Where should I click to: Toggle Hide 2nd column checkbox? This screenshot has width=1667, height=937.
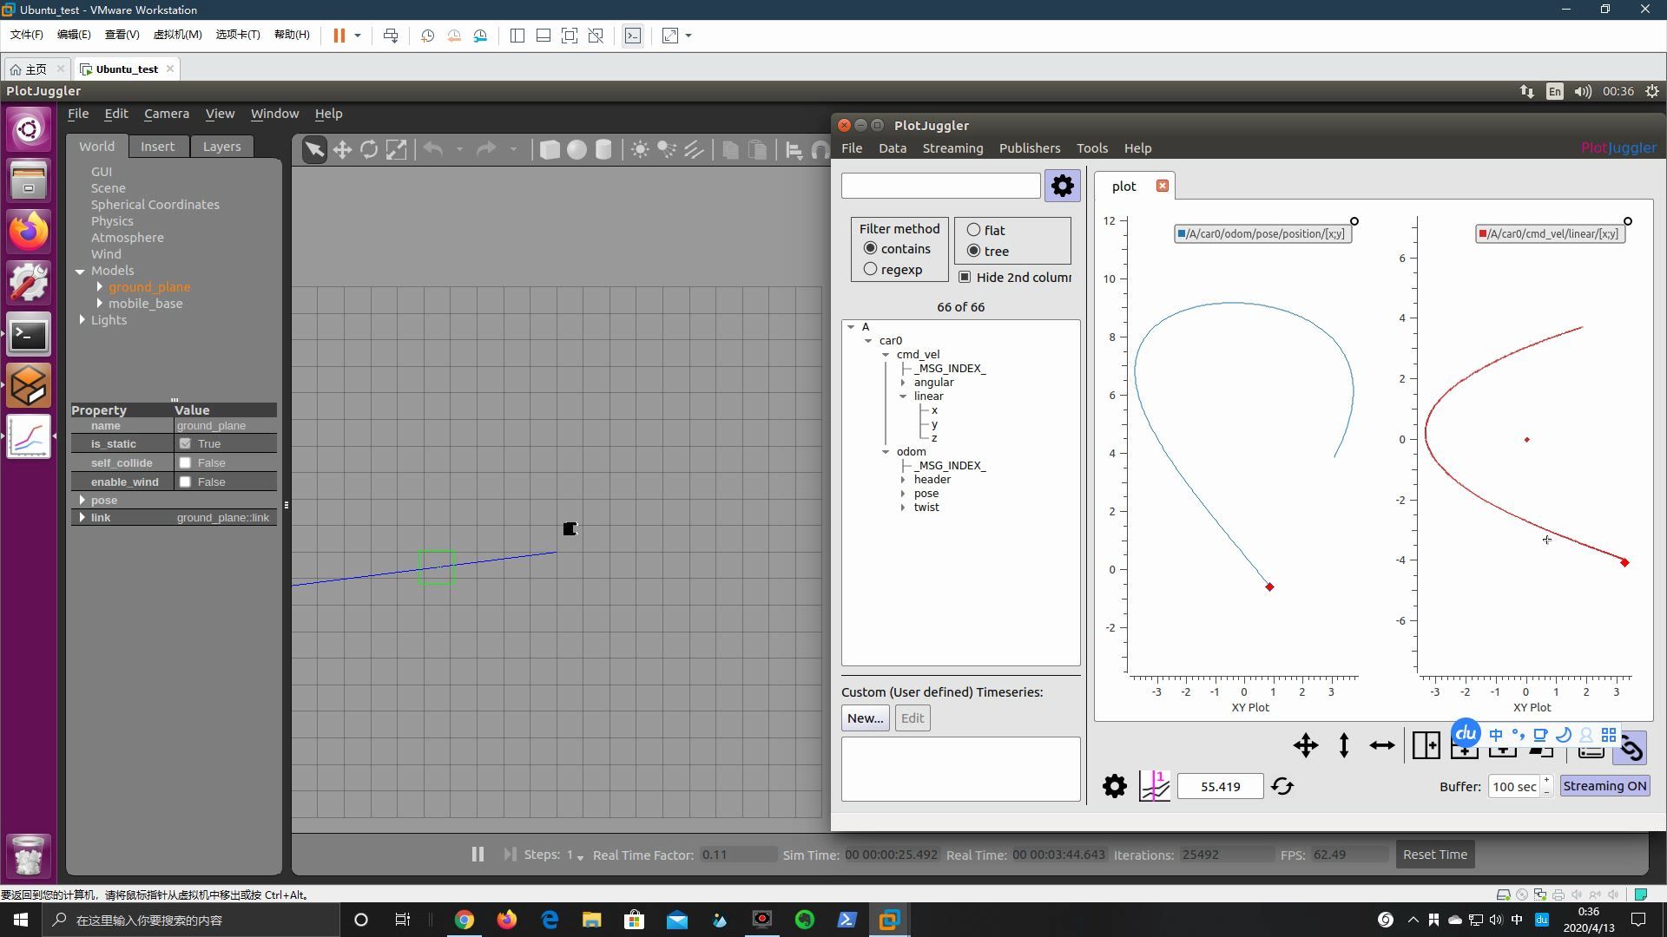click(x=965, y=278)
